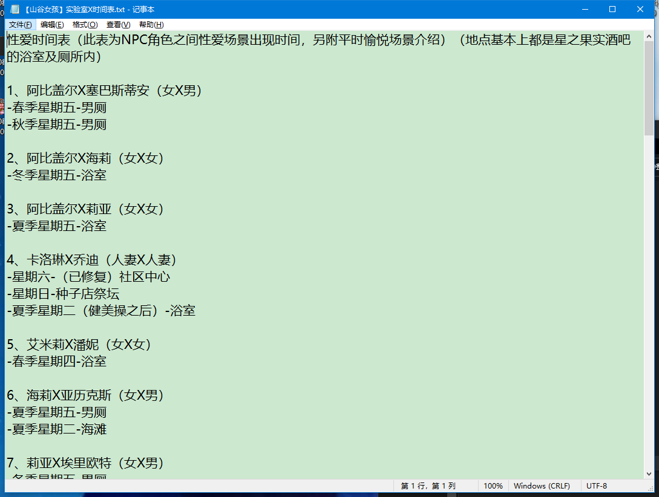Click the 第 1 行, 第 1 列 status

pos(428,486)
